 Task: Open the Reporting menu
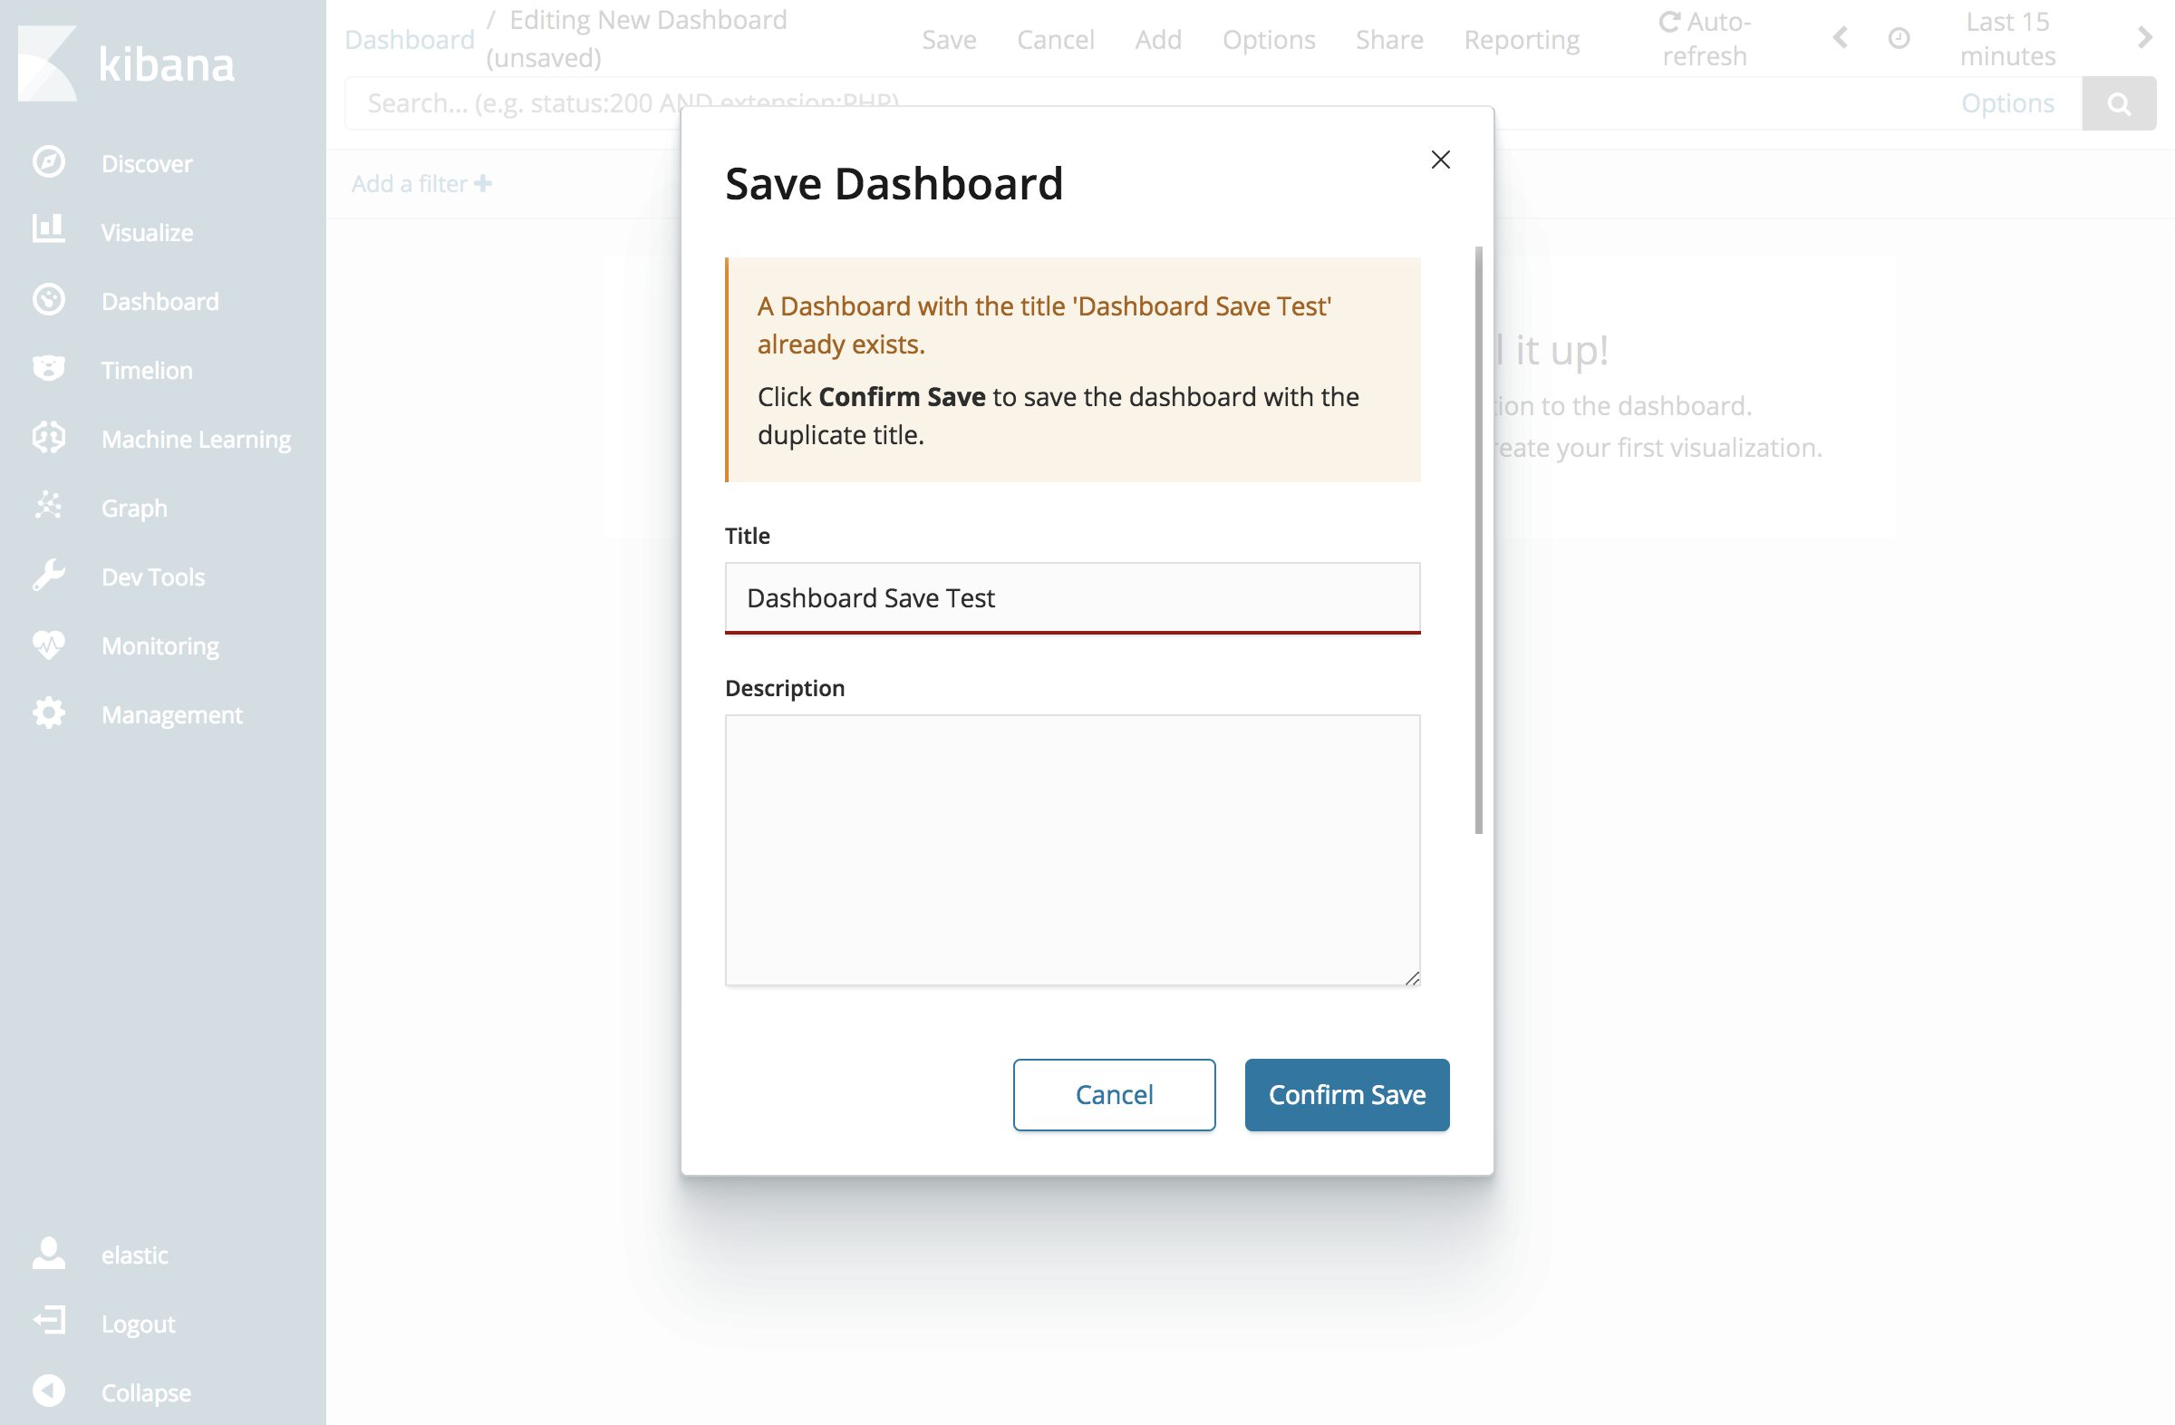(x=1522, y=39)
